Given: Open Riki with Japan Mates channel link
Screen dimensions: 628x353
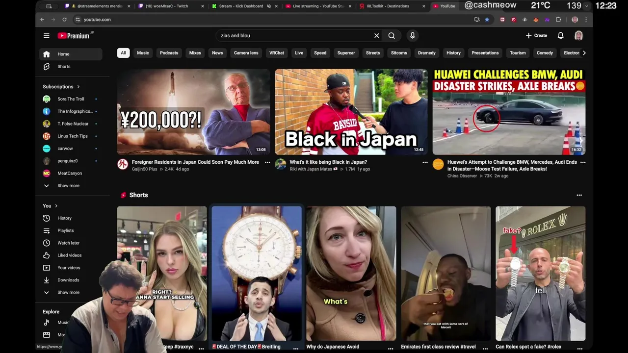Looking at the screenshot, I should tap(311, 169).
